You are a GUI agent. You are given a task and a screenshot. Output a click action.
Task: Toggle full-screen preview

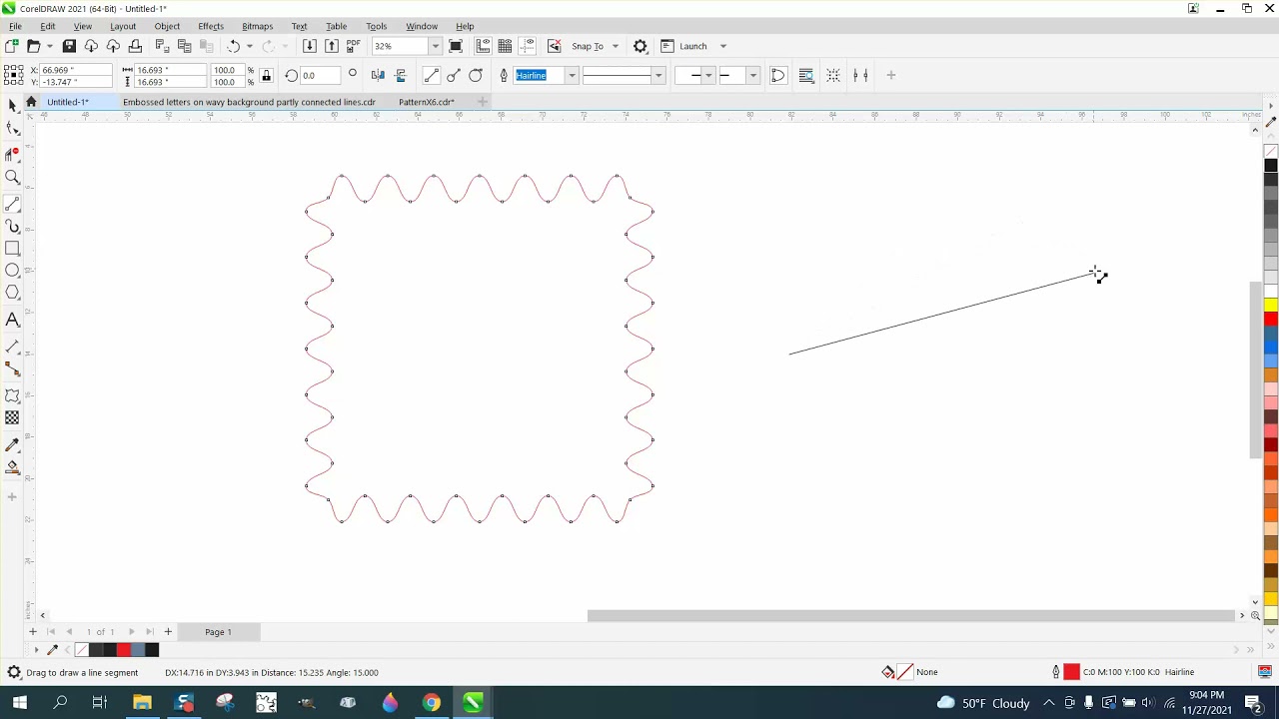(456, 46)
